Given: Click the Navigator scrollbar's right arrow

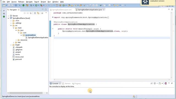Looking at the screenshot, I should (47, 93).
